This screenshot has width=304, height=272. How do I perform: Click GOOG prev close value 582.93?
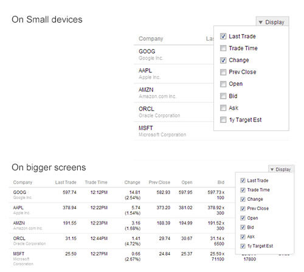point(164,192)
